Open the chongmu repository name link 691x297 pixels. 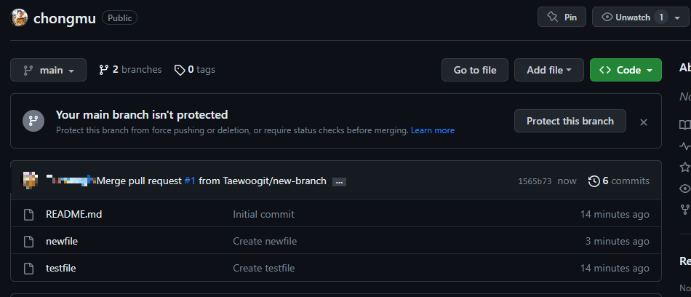click(x=64, y=18)
